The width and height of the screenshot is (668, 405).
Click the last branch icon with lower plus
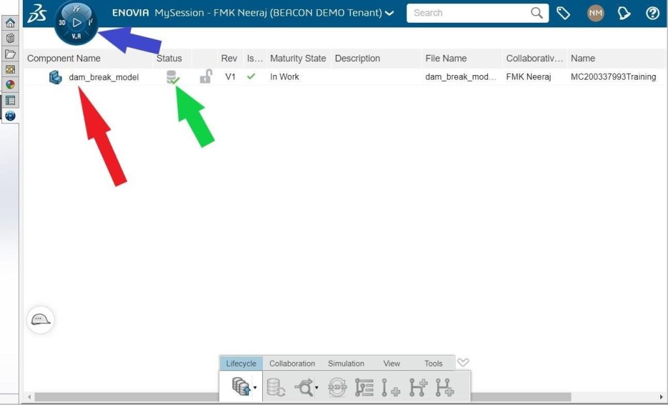444,387
